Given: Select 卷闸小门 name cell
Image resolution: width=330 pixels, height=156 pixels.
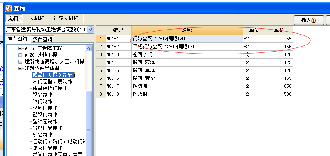Looking at the screenshot, I should coord(187,55).
